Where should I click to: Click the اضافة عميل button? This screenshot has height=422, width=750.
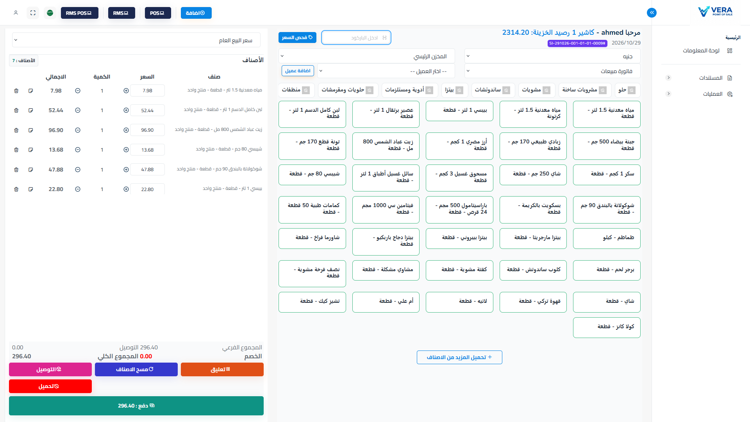pyautogui.click(x=298, y=71)
